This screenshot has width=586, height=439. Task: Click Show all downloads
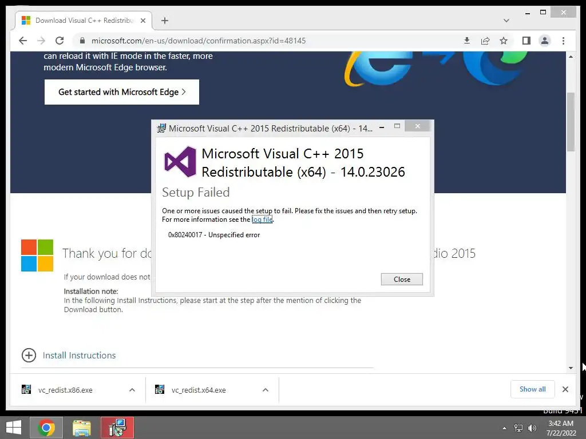533,389
